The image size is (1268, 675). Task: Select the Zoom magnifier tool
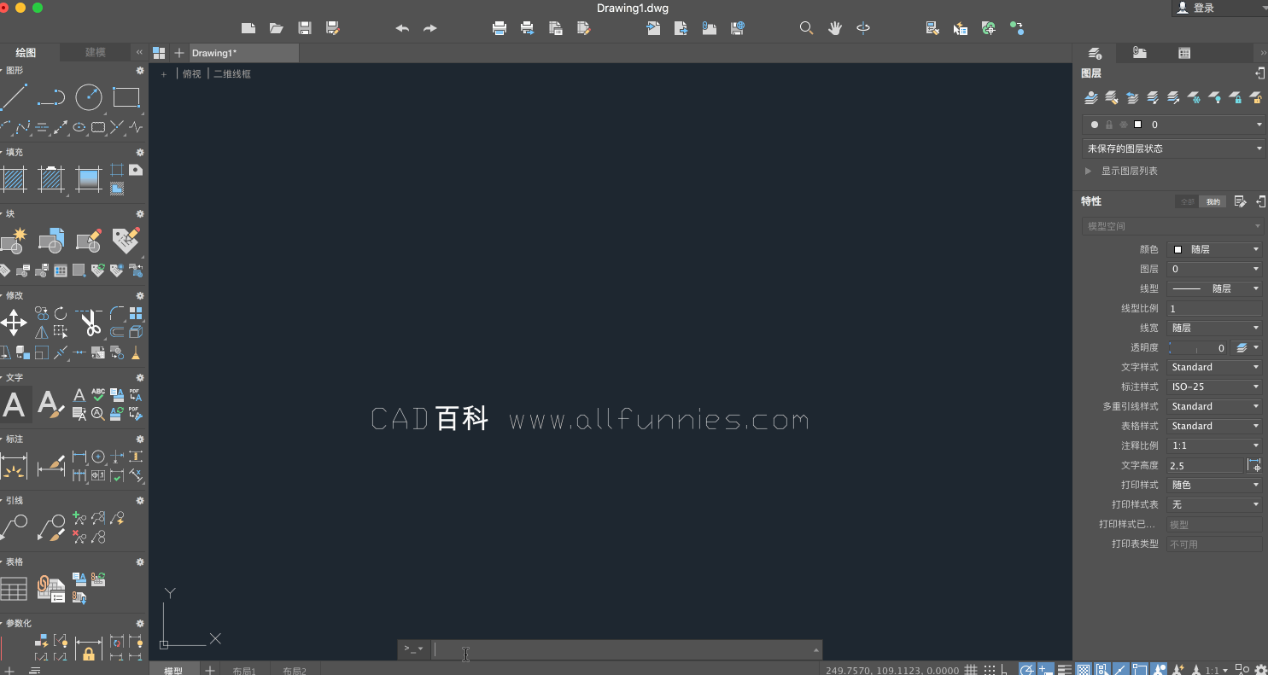pyautogui.click(x=806, y=28)
